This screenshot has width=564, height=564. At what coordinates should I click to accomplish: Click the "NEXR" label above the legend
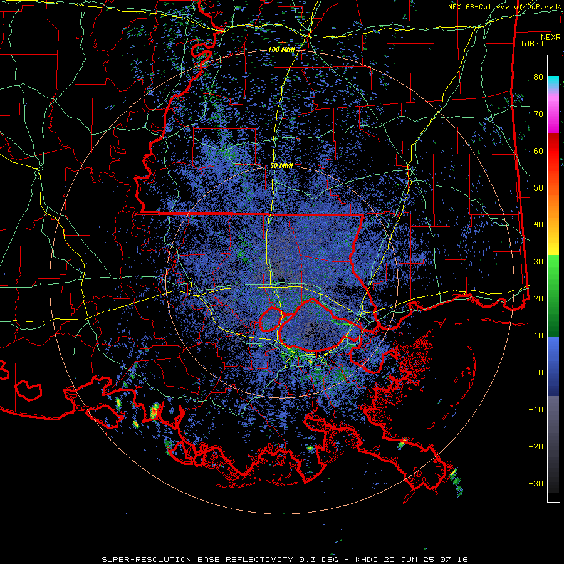(x=550, y=38)
